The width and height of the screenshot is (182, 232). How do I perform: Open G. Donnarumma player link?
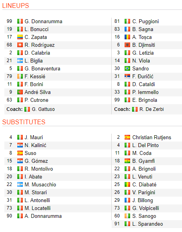pos(43,22)
